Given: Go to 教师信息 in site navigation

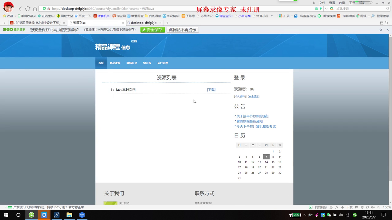Looking at the screenshot, I should coord(132,63).
